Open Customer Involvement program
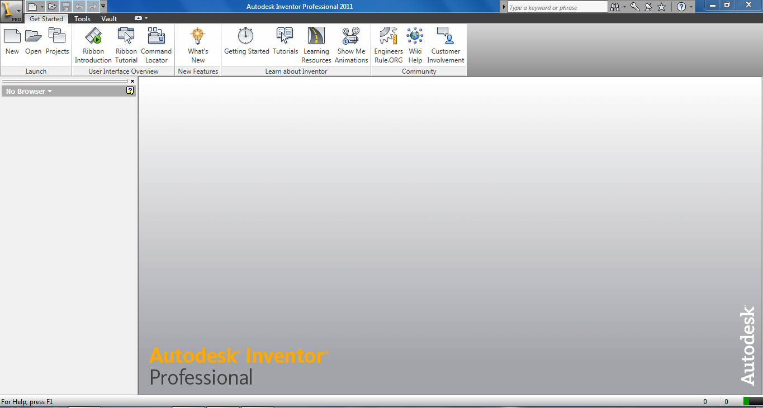The image size is (763, 408). pyautogui.click(x=446, y=46)
